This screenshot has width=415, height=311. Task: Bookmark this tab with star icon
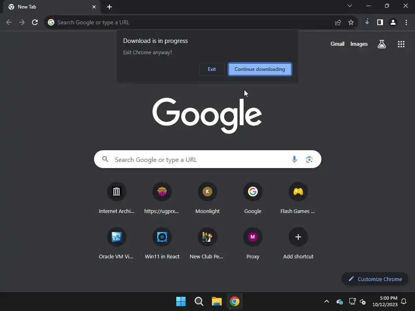tap(351, 23)
